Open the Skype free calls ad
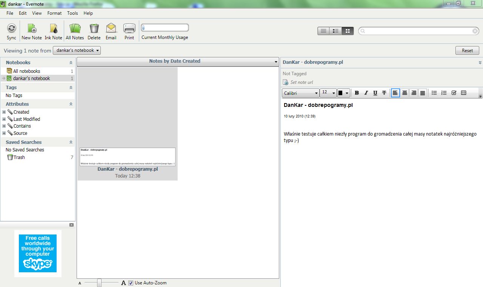The height and width of the screenshot is (287, 483). [38, 253]
